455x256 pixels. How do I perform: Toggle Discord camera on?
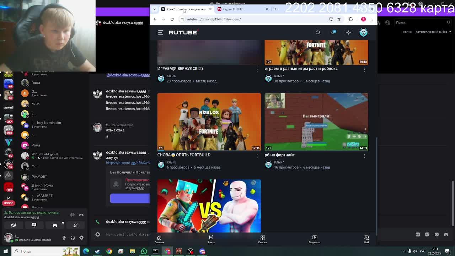click(x=14, y=225)
